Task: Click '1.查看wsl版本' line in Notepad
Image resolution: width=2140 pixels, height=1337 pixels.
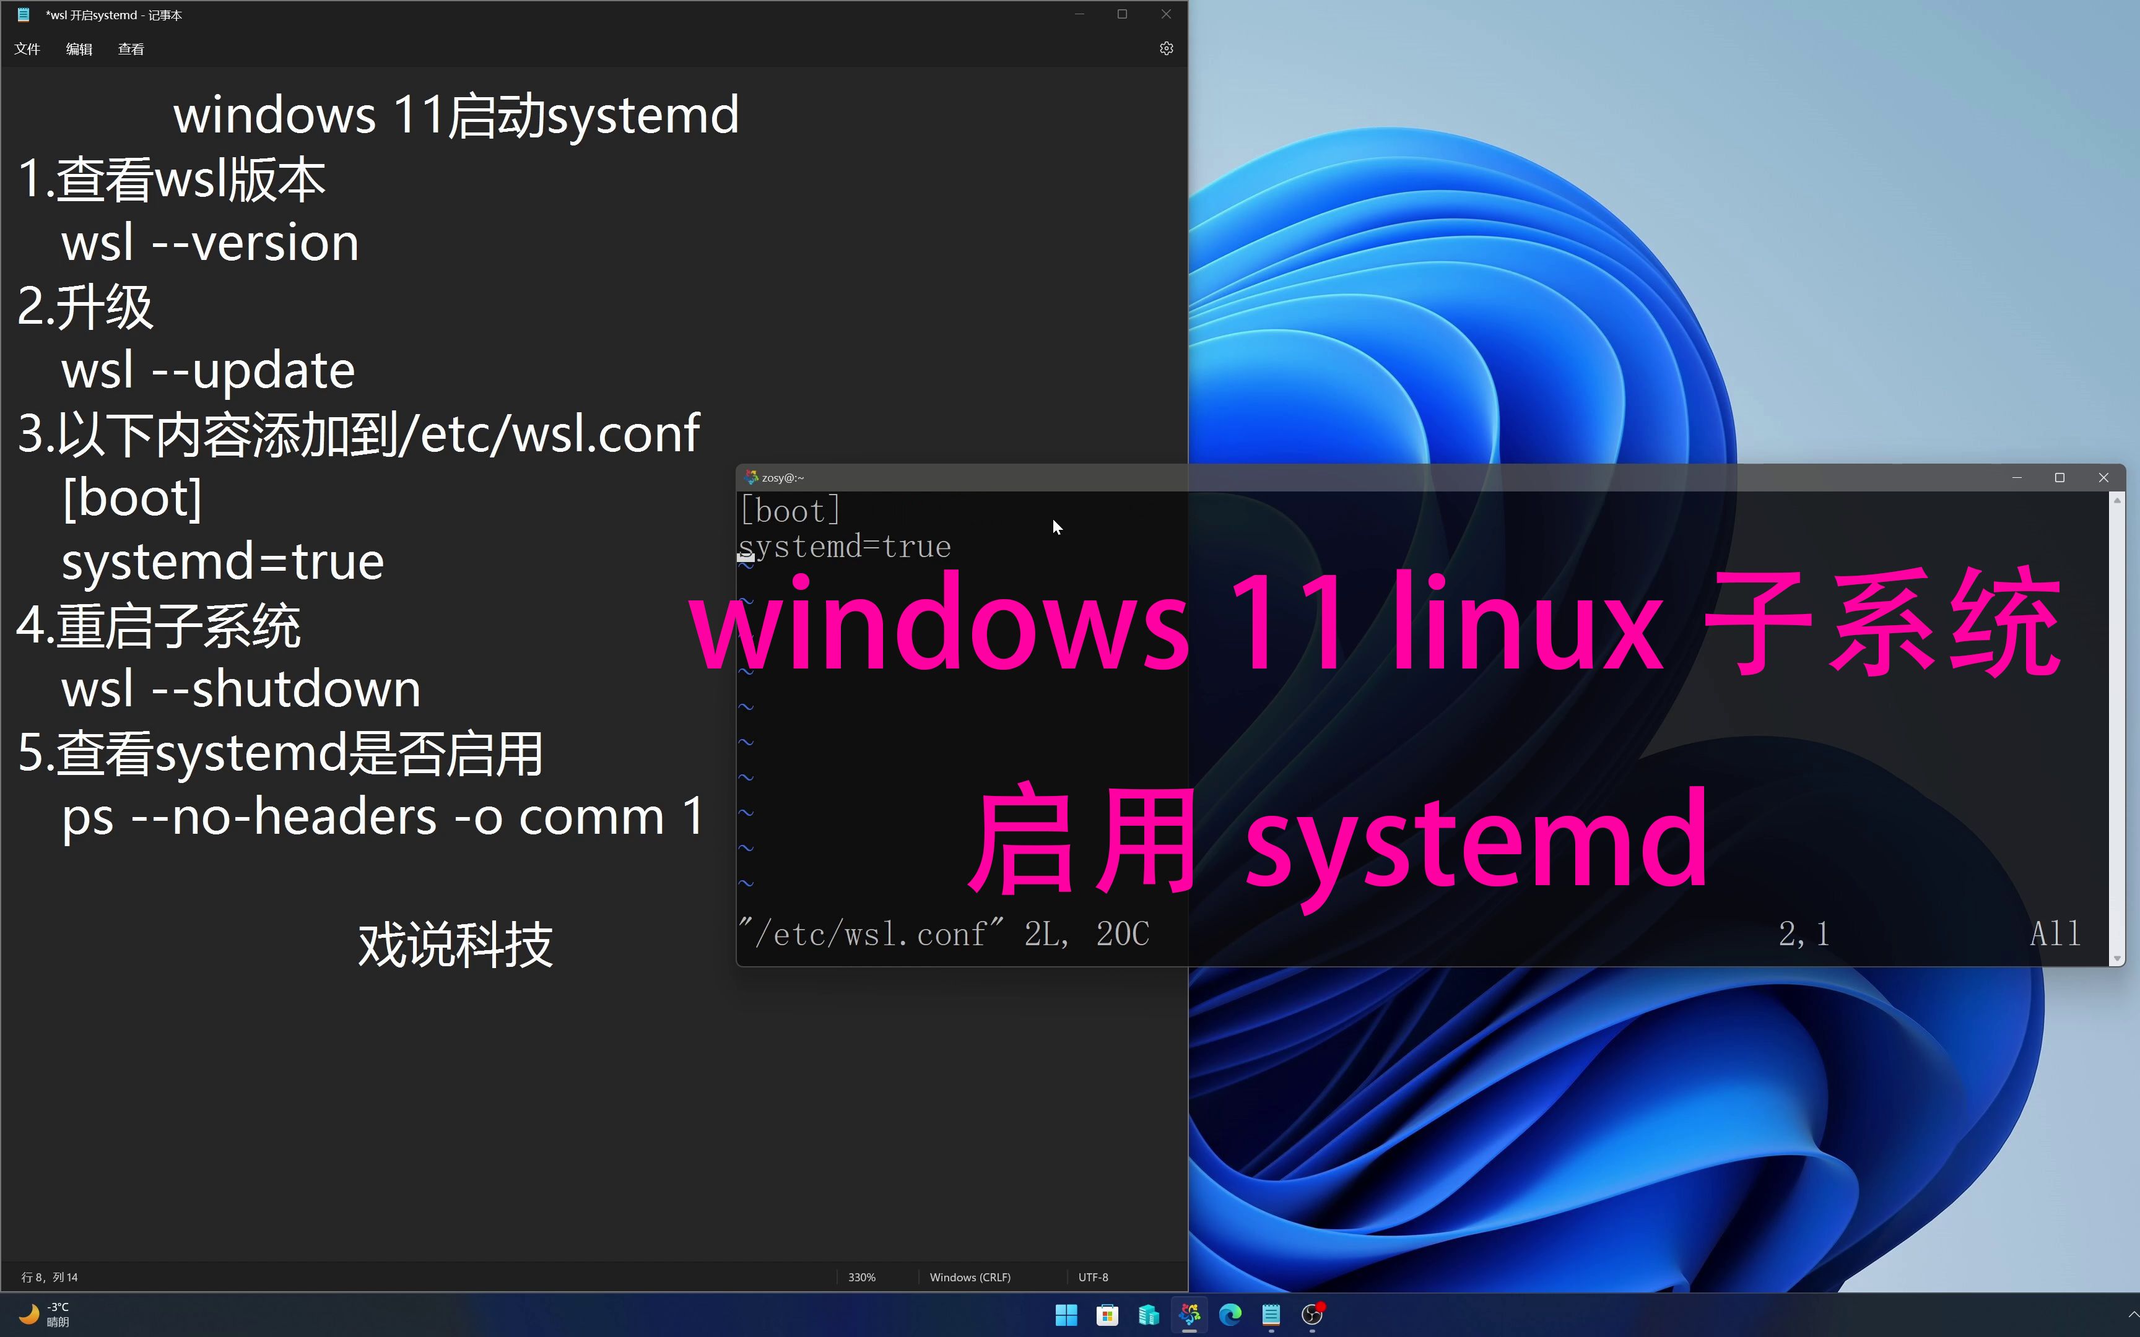Action: (x=172, y=179)
